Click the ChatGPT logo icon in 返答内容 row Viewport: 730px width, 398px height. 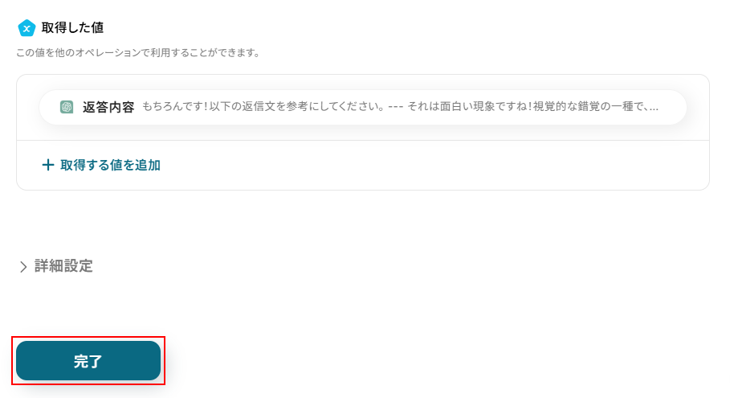[x=67, y=107]
